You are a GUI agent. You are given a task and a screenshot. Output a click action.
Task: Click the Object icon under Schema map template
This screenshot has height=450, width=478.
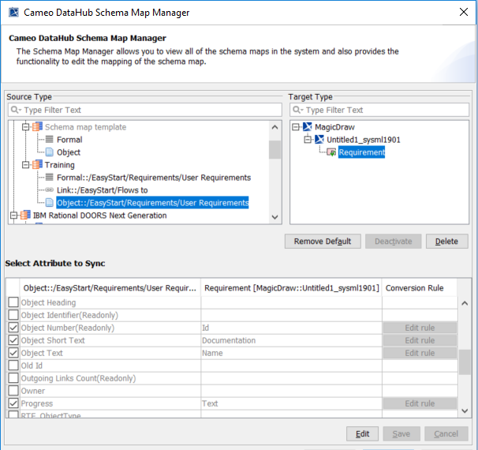(x=49, y=152)
